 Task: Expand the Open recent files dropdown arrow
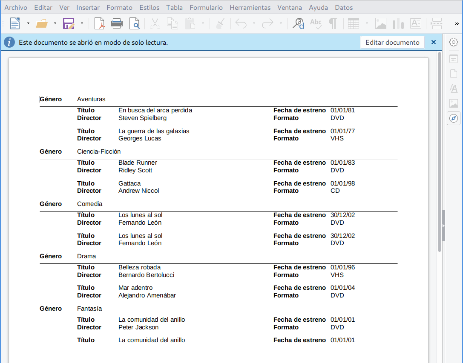click(x=55, y=23)
